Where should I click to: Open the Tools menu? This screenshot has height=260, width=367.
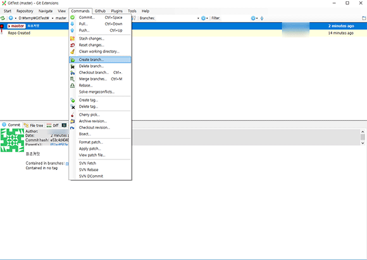(132, 11)
